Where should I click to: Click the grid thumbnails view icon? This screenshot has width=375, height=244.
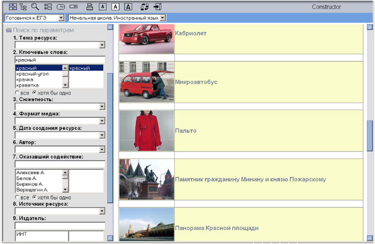pyautogui.click(x=11, y=7)
